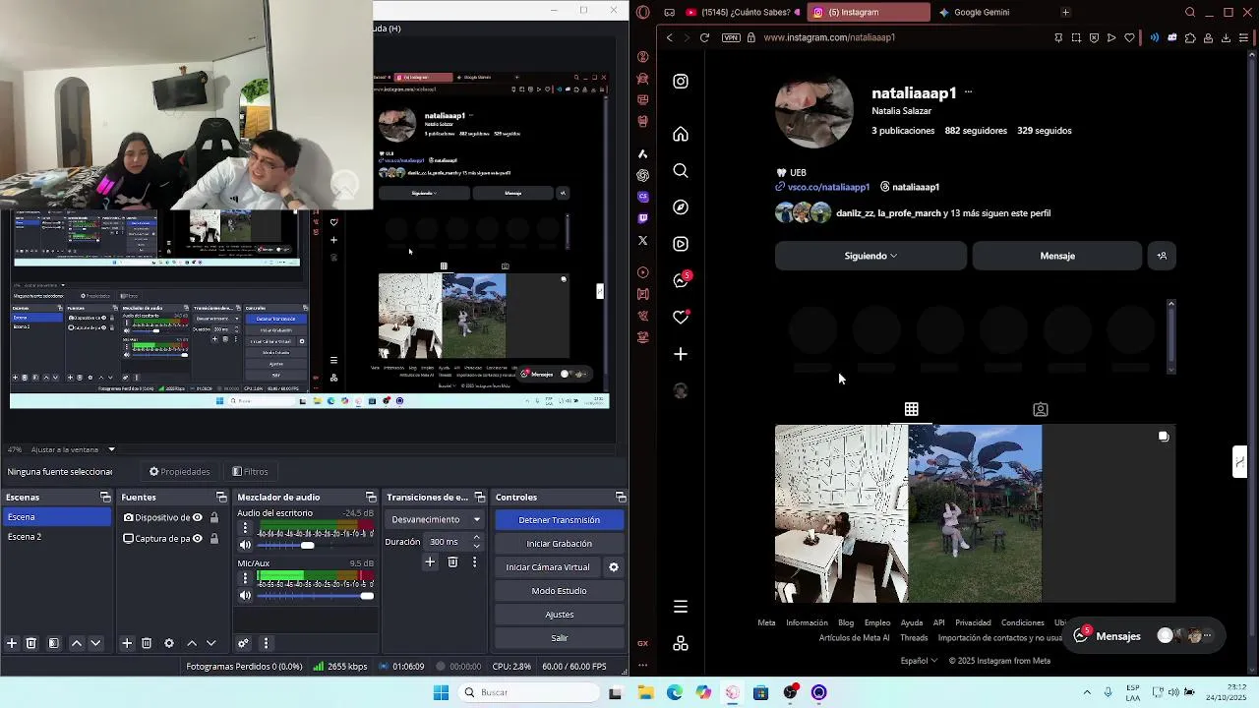This screenshot has width=1259, height=708.
Task: Click Iniciar Grabación button
Action: [x=559, y=544]
